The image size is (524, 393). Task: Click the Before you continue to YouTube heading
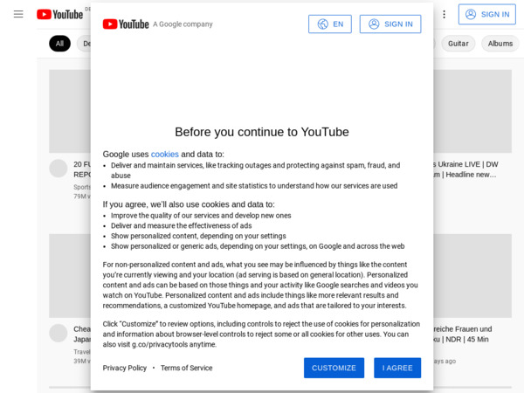pos(262,132)
